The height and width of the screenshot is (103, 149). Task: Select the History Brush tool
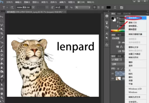2,55
